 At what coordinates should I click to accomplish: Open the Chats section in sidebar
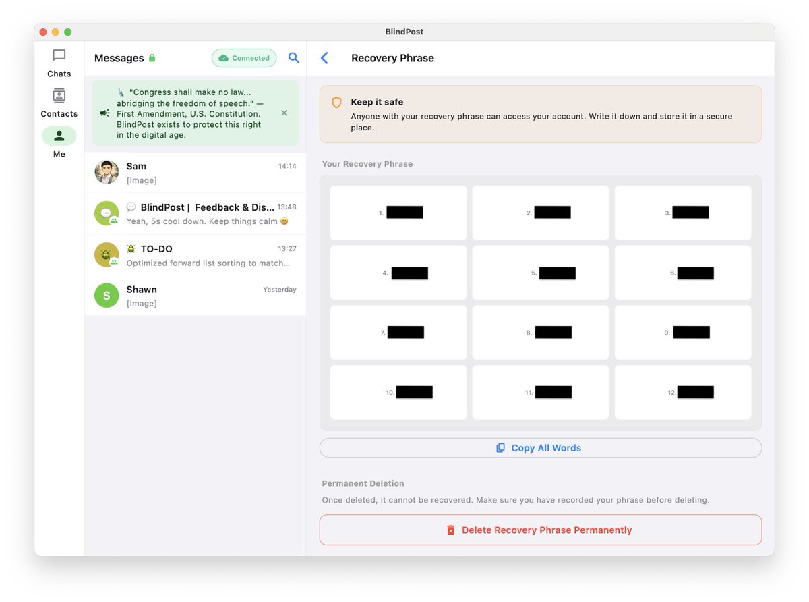coord(59,63)
